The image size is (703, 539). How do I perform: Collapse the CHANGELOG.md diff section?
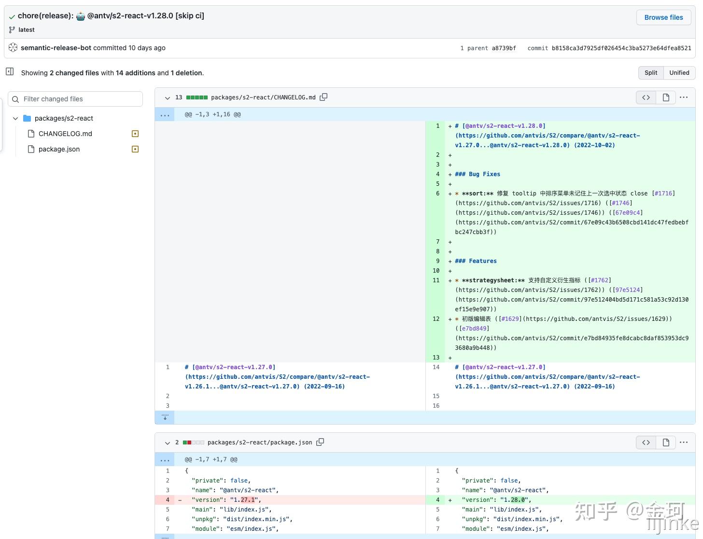pyautogui.click(x=168, y=98)
